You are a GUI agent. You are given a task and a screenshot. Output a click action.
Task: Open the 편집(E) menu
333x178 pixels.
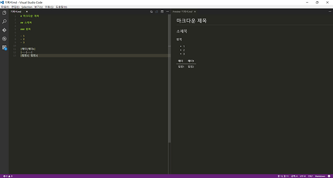point(16,7)
